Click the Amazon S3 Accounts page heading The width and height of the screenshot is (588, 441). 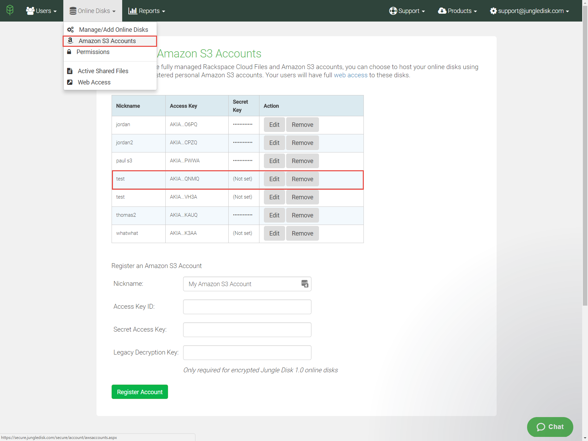[x=209, y=54]
